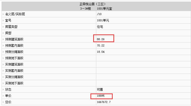
Task: Click the arrow icon beside 预测套内面积
Action: 3,46
